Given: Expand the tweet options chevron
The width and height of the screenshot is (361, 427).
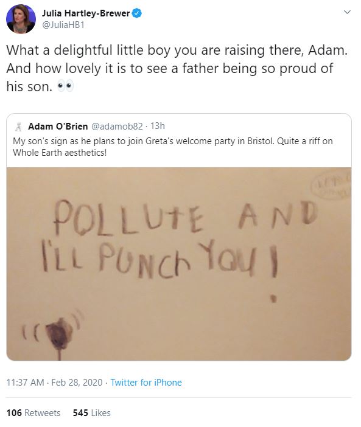Looking at the screenshot, I should click(347, 12).
